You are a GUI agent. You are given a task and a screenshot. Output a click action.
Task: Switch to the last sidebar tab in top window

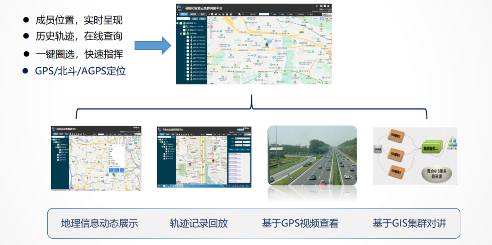coord(202,15)
